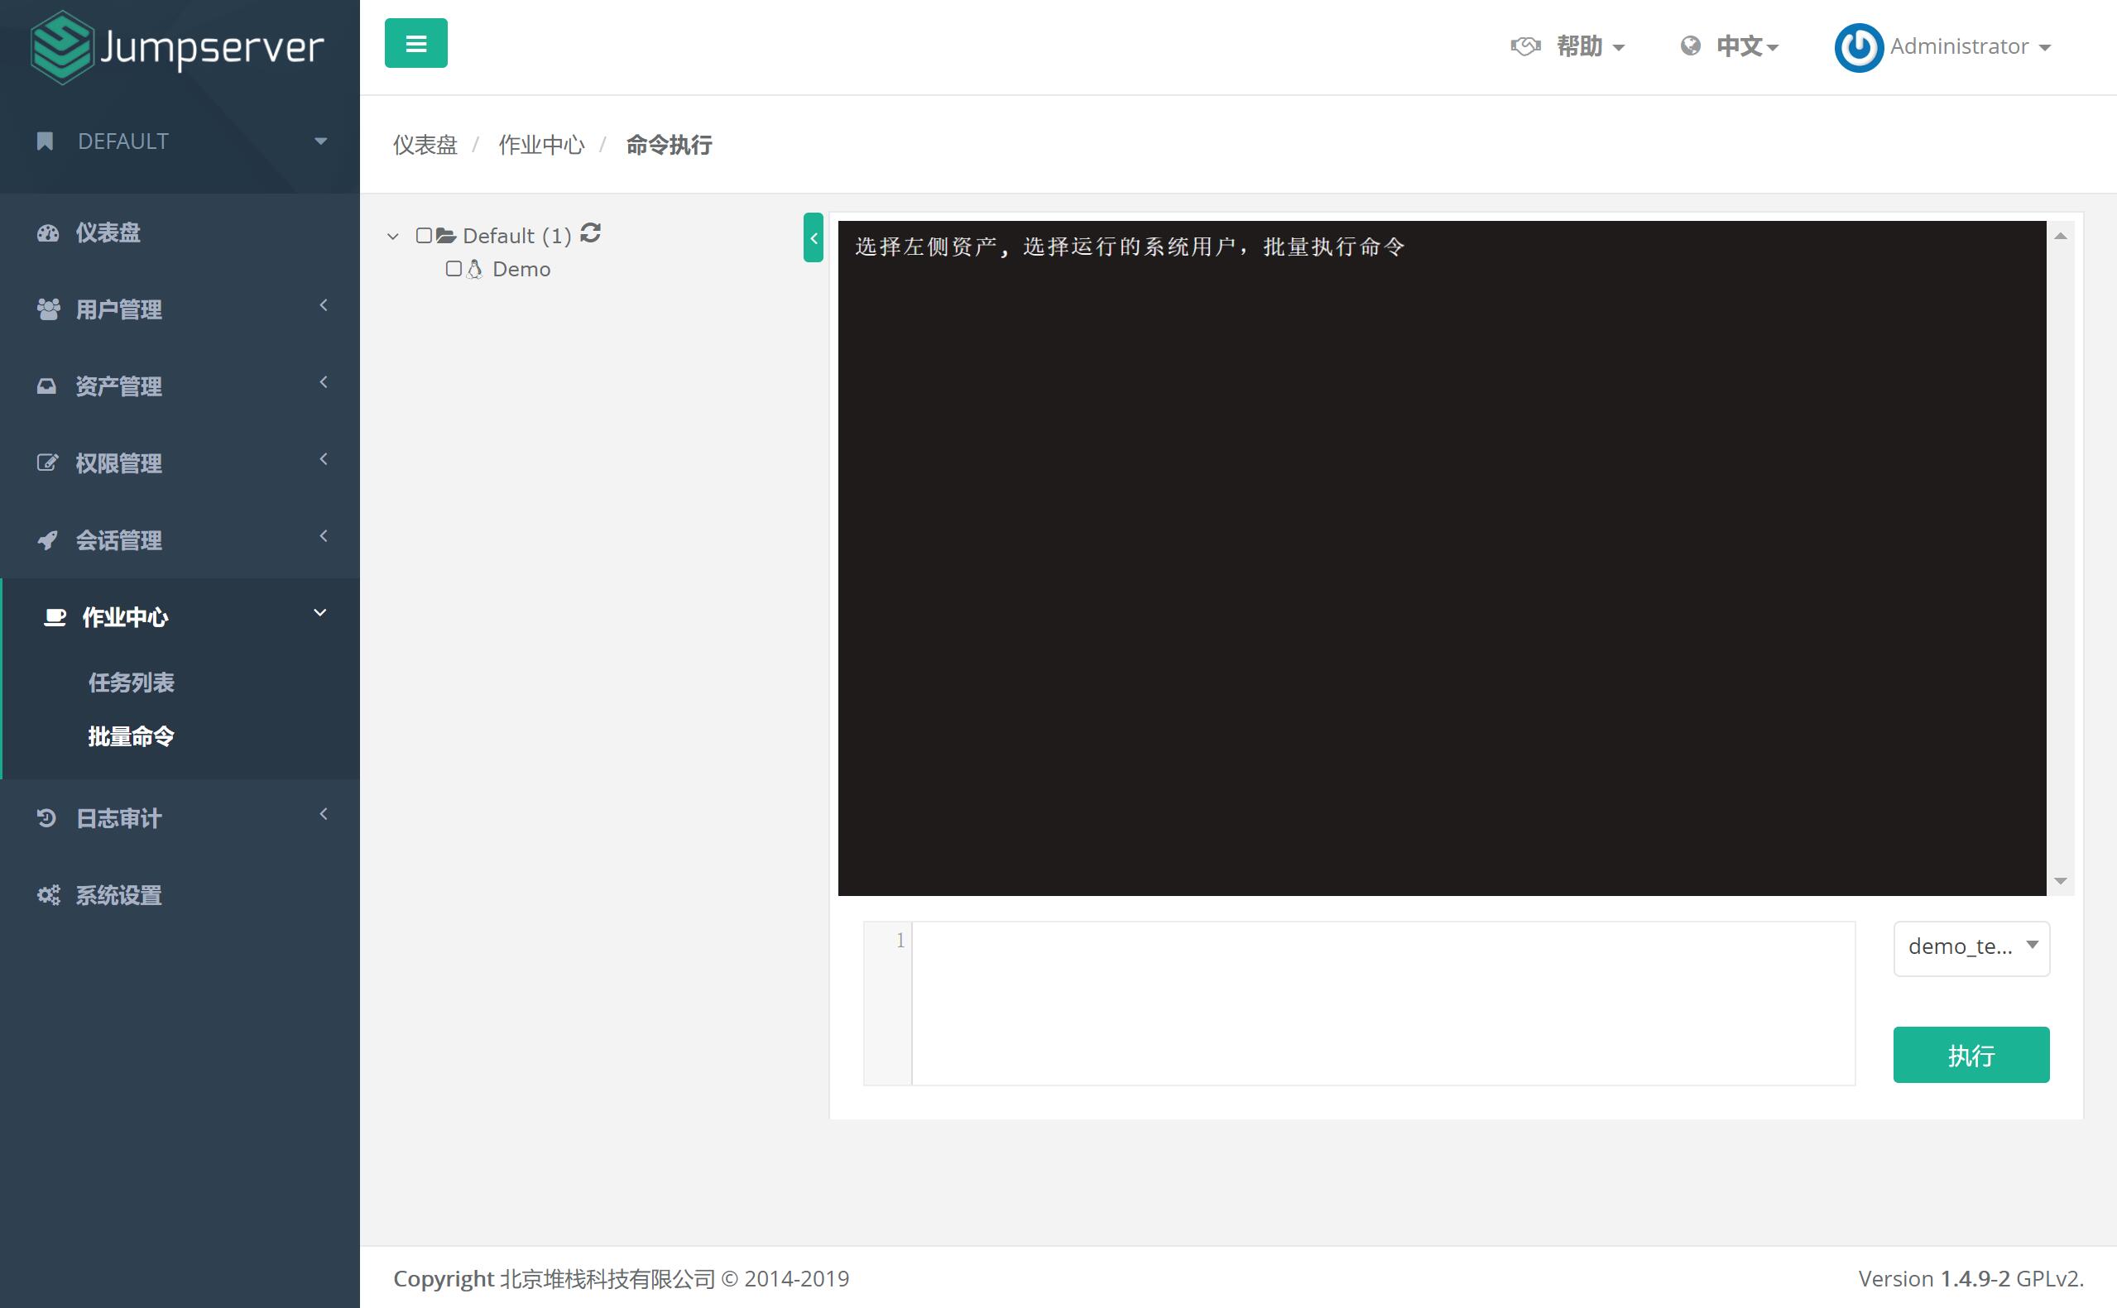Image resolution: width=2117 pixels, height=1308 pixels.
Task: Hide the asset tree with green toggle
Action: coord(814,237)
